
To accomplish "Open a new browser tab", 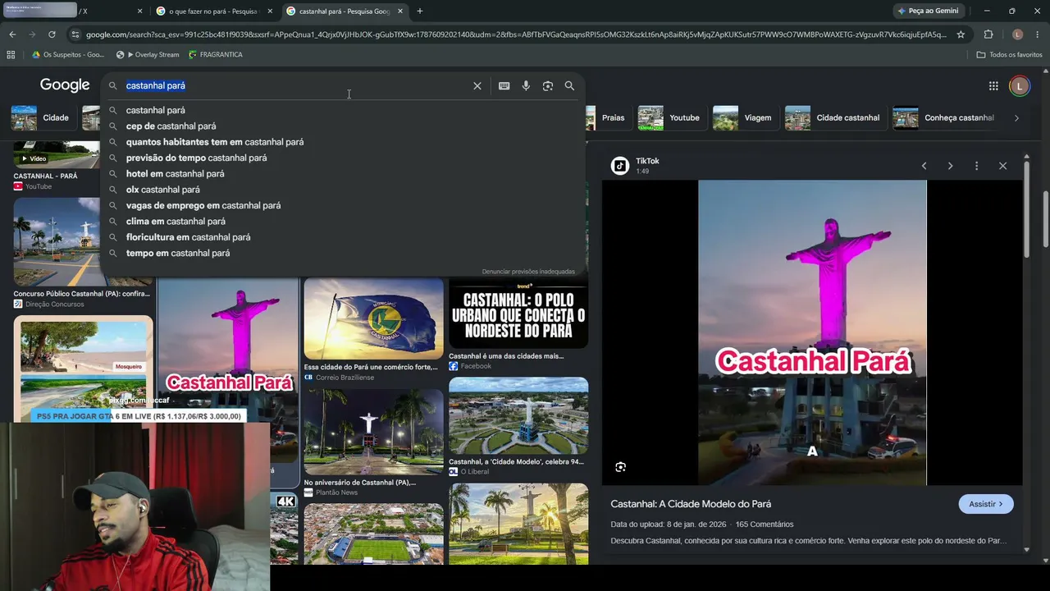I will [x=420, y=11].
